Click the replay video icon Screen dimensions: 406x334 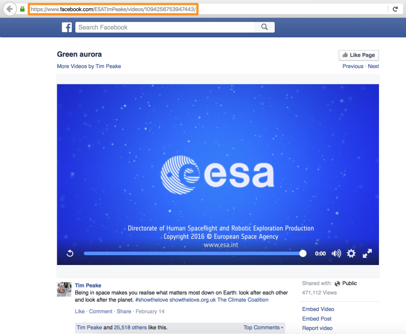70,253
